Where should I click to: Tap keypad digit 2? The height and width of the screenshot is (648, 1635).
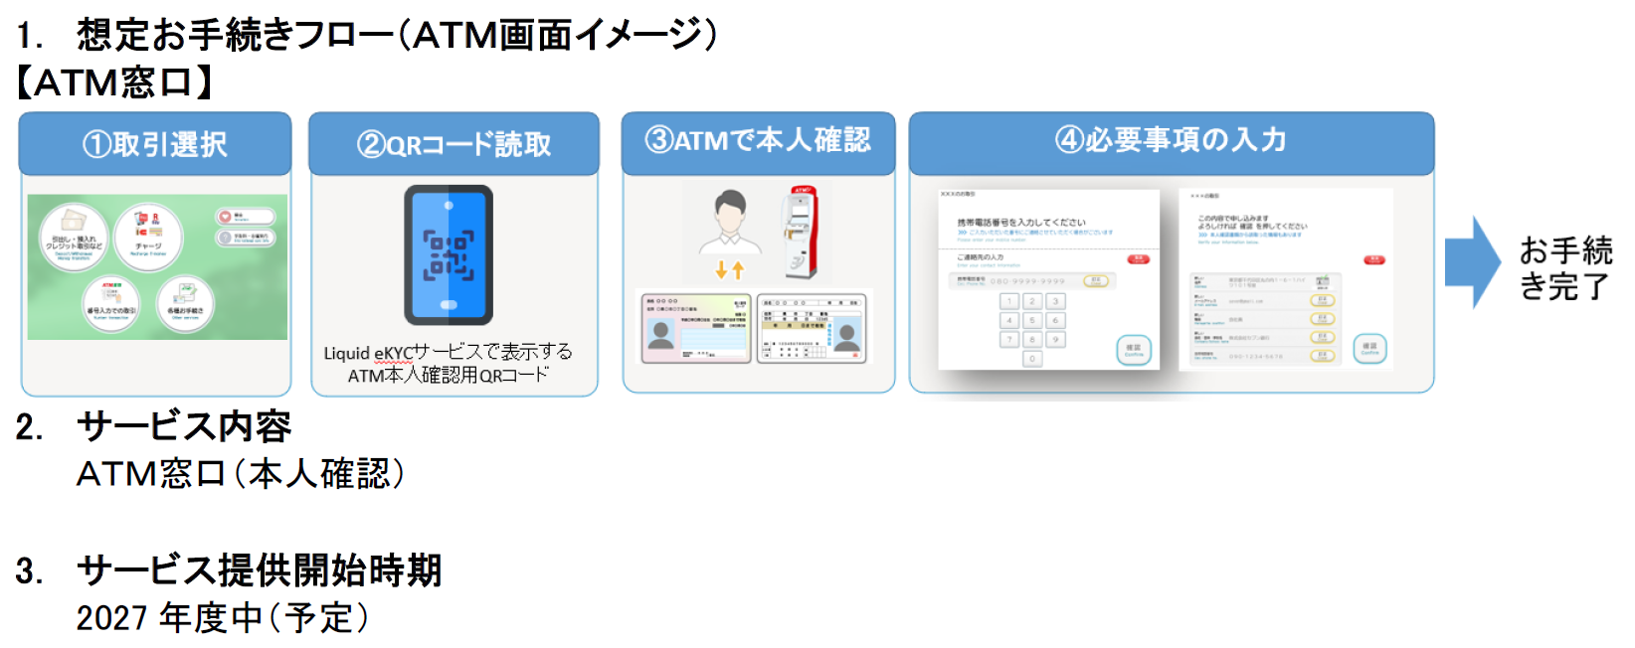point(1032,301)
